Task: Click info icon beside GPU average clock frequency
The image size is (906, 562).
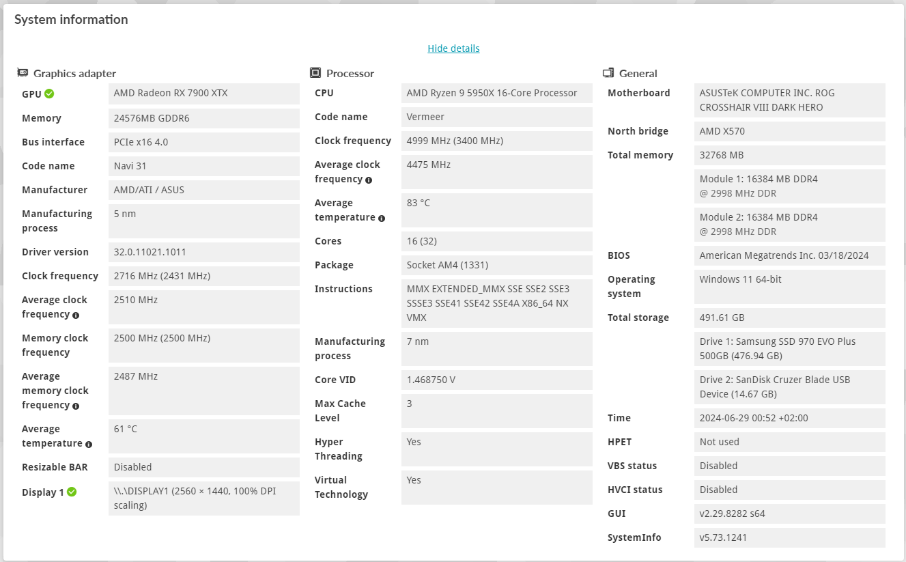Action: 76,315
